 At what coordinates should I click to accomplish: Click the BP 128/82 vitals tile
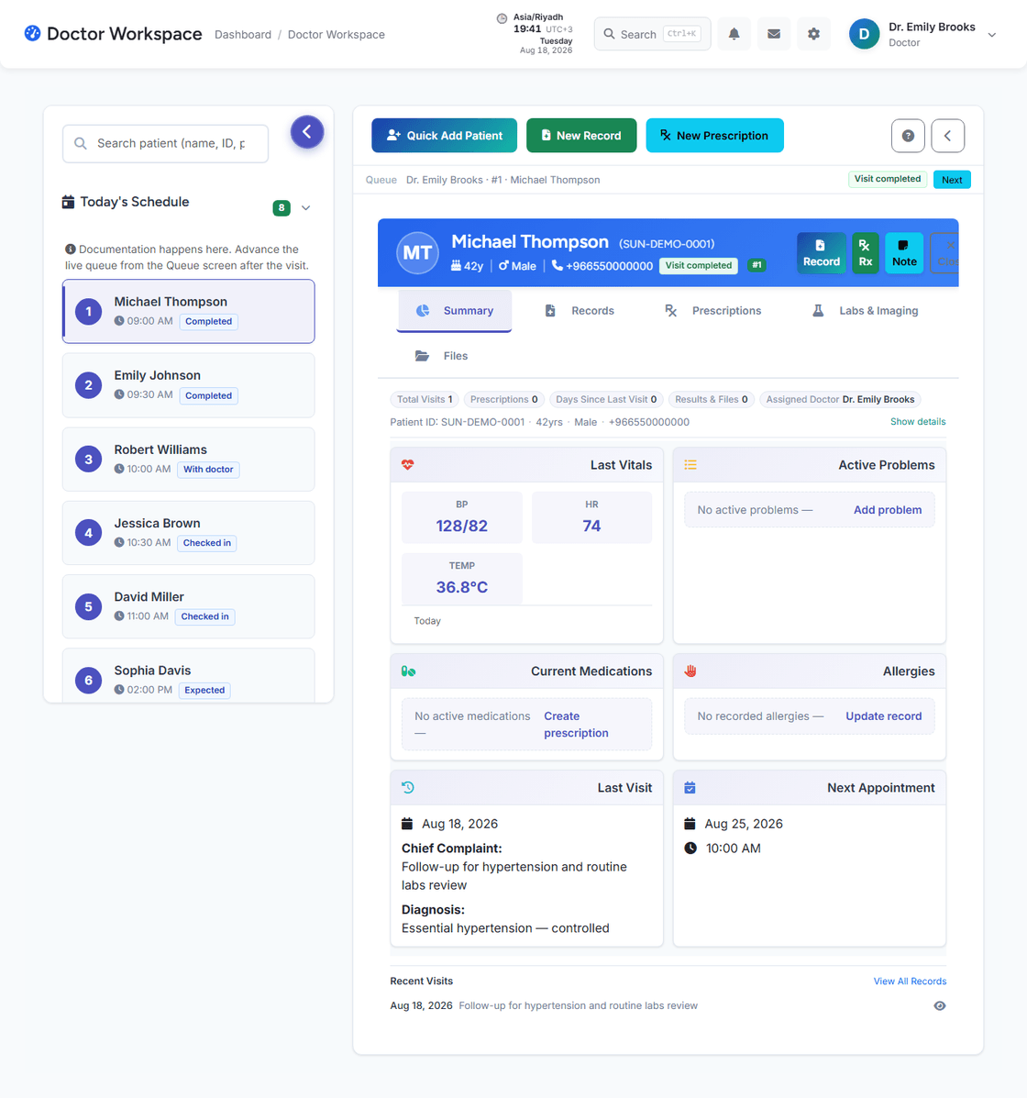(x=462, y=517)
